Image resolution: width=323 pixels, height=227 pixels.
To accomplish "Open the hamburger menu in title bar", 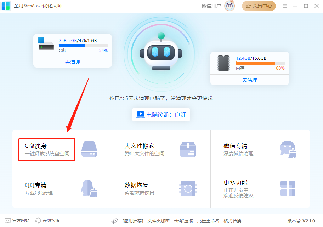I will pyautogui.click(x=285, y=6).
